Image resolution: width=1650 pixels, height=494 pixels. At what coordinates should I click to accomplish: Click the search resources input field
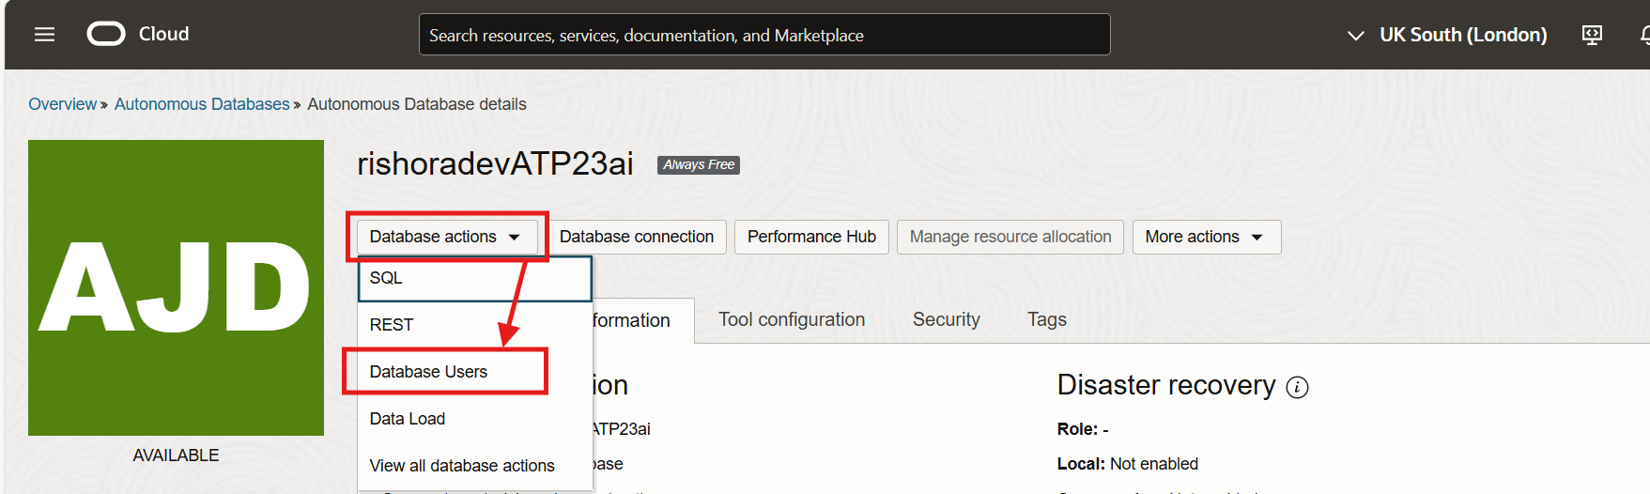[763, 35]
